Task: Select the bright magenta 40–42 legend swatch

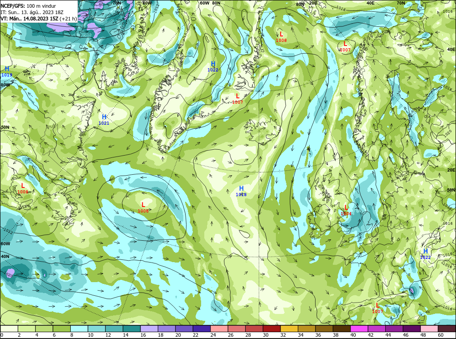Action: (359, 329)
